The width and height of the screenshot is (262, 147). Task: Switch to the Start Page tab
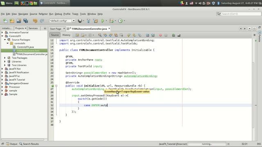pos(56,29)
